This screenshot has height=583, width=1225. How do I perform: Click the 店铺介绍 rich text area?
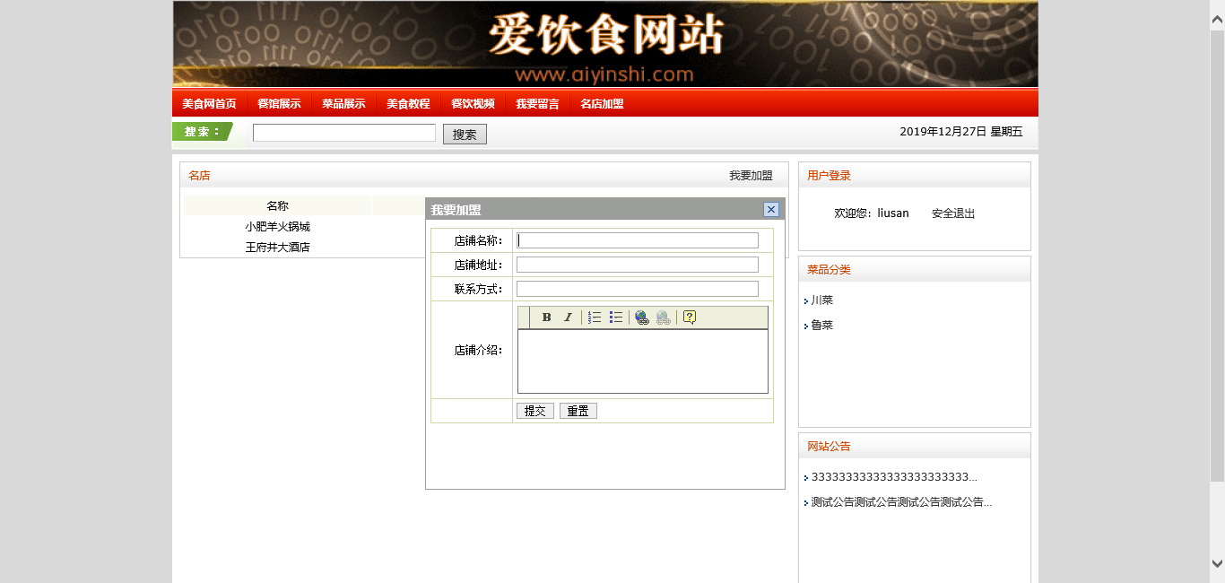(642, 361)
